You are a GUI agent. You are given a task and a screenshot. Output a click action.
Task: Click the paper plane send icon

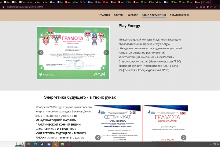pos(211,7)
